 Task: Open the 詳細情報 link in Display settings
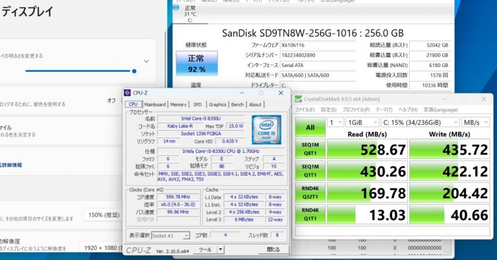(11, 165)
